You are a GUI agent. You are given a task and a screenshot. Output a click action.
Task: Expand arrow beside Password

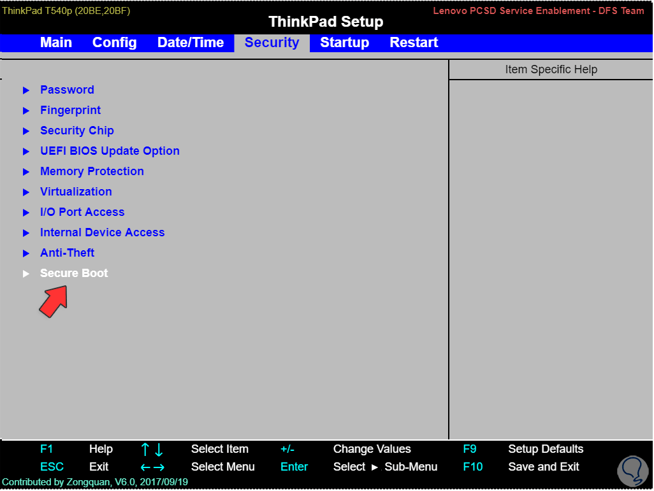click(26, 90)
